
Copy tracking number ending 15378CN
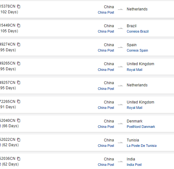point(19,7)
